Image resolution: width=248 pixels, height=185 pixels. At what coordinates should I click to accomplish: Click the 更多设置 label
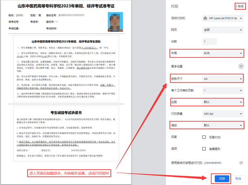(177, 66)
